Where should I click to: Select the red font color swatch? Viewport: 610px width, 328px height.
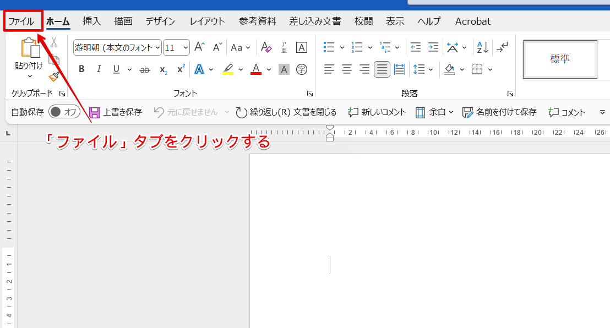(x=255, y=69)
